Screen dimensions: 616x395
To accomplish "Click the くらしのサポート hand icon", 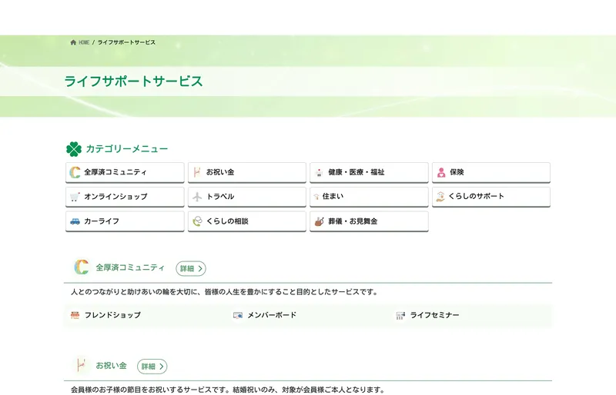I will pyautogui.click(x=440, y=197).
